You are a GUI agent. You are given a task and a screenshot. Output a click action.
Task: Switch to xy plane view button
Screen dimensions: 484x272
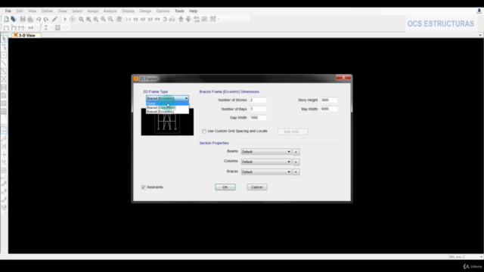[135, 19]
